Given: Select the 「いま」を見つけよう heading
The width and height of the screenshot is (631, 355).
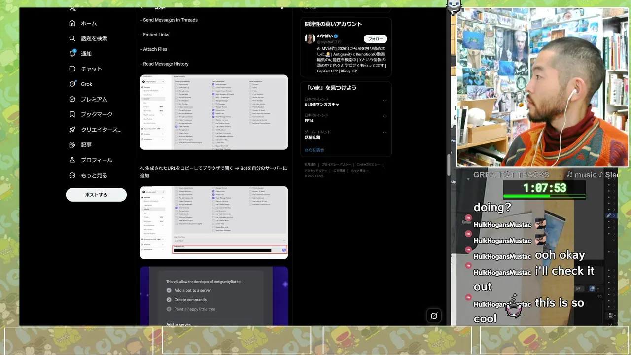Looking at the screenshot, I should (x=330, y=88).
